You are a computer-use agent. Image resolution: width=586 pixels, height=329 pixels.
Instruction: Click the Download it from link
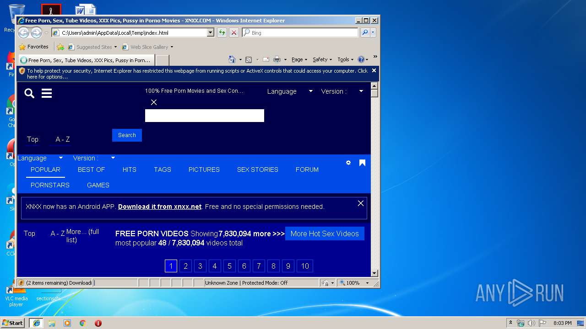tap(160, 207)
